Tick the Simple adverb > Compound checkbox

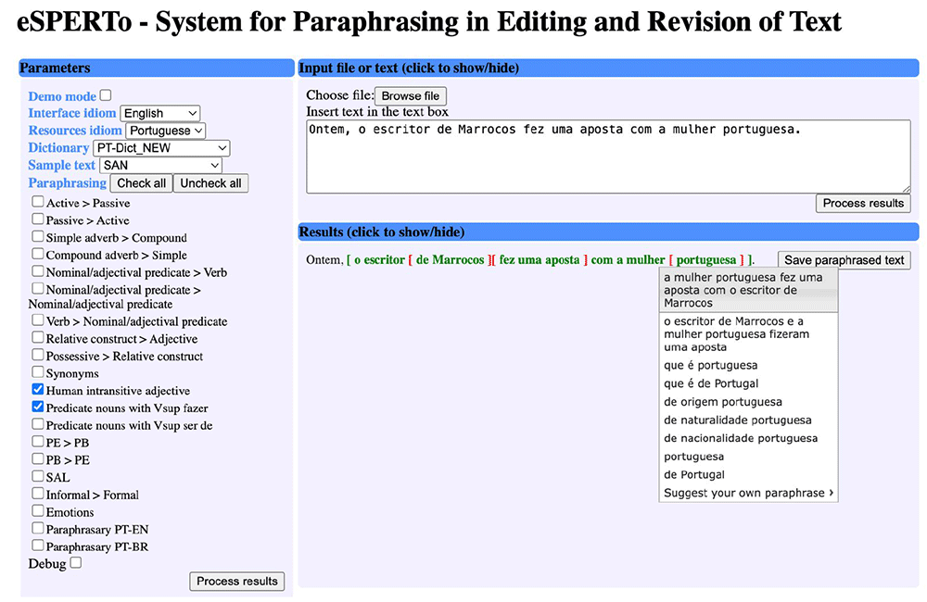[38, 236]
